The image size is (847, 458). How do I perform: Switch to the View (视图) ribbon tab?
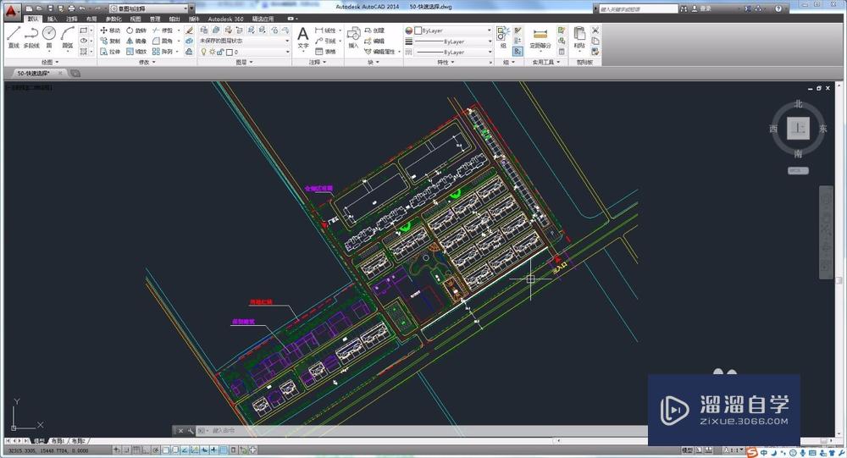[x=135, y=19]
